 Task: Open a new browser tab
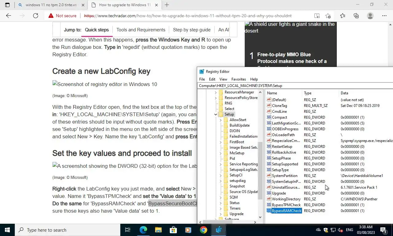167,5
